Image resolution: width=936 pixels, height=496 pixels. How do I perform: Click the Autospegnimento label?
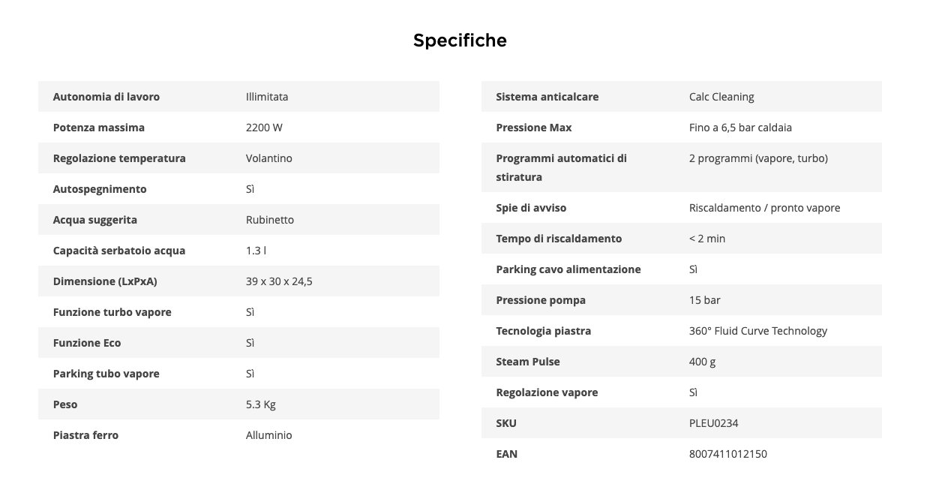100,189
